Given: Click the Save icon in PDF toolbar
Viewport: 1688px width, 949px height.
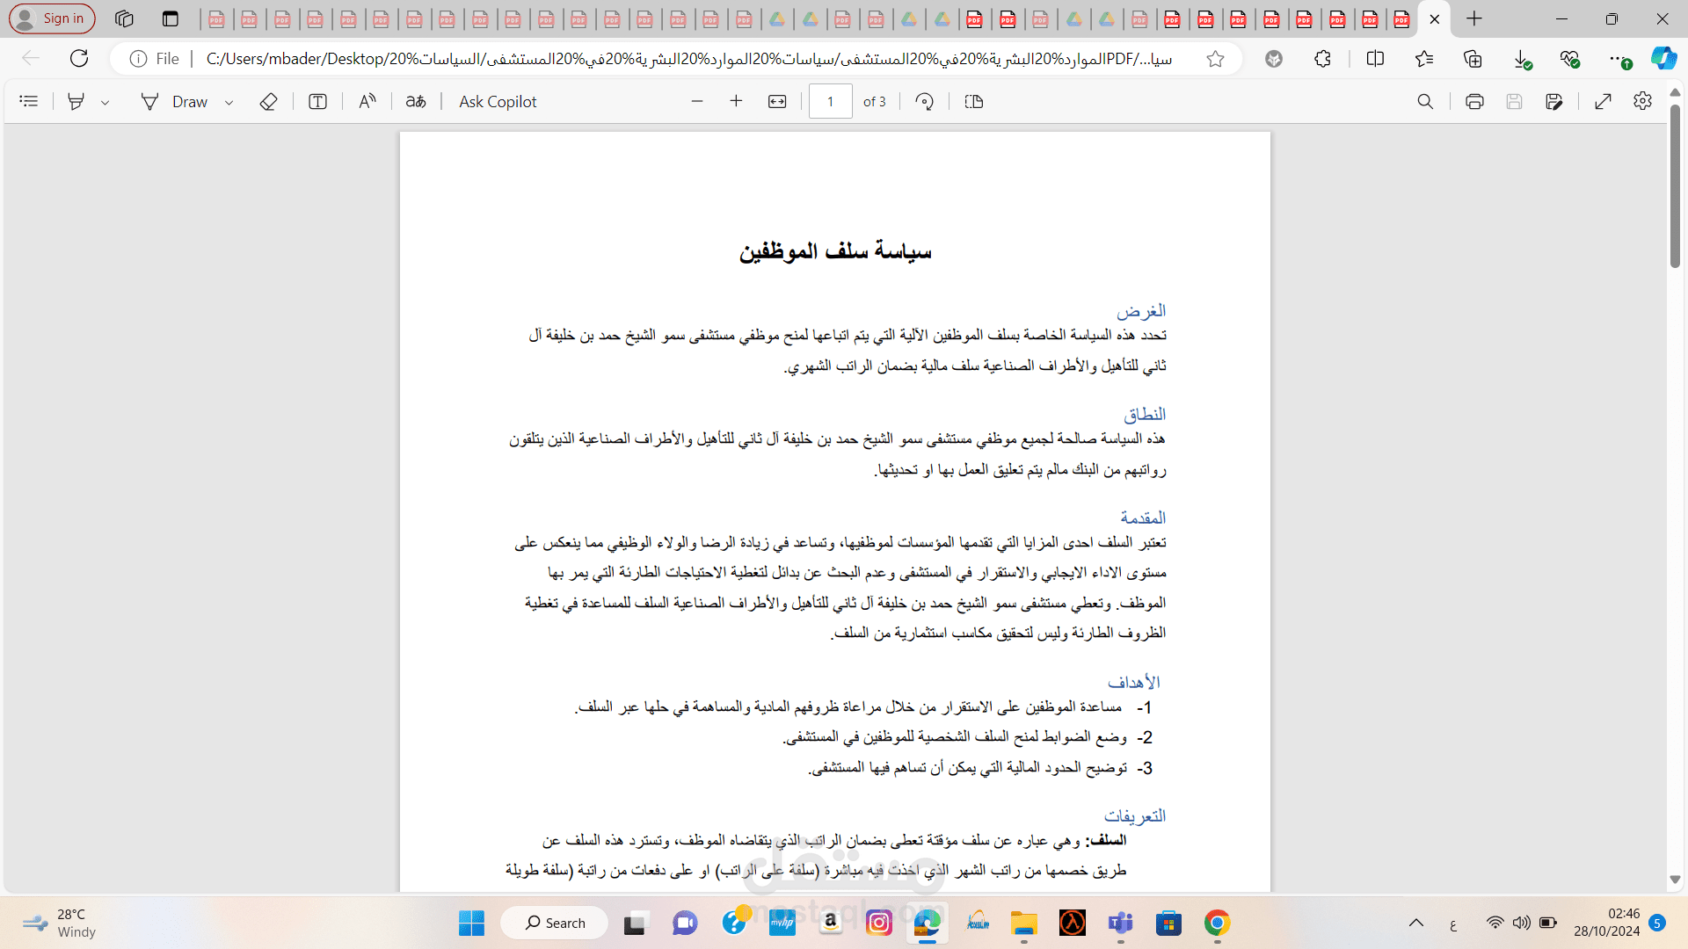Looking at the screenshot, I should (x=1514, y=102).
